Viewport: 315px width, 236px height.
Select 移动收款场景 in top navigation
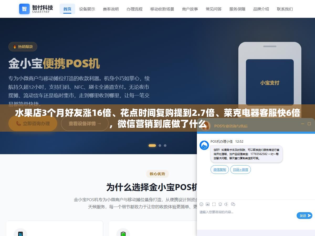tap(162, 9)
